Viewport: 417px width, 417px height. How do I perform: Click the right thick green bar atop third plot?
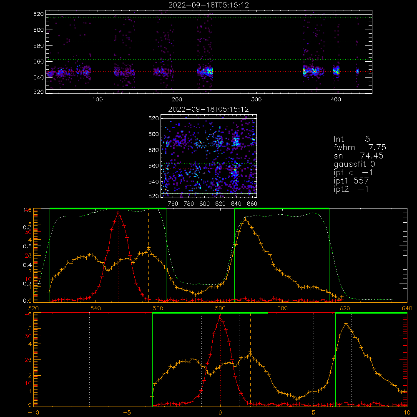pos(282,208)
